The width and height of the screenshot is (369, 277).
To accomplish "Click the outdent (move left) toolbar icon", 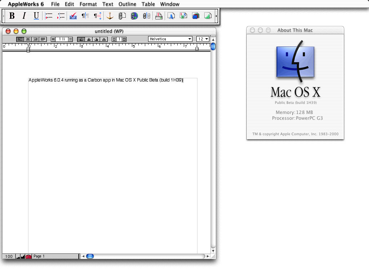I will click(49, 16).
